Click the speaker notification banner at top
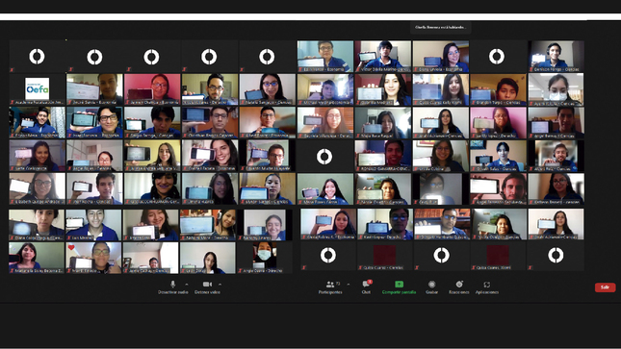This screenshot has width=621, height=349. tap(440, 27)
